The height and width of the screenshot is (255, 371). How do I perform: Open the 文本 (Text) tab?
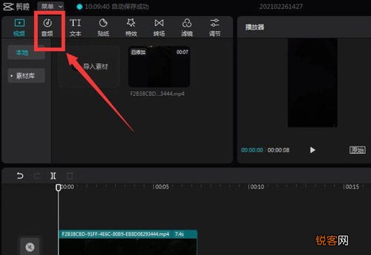pos(76,28)
